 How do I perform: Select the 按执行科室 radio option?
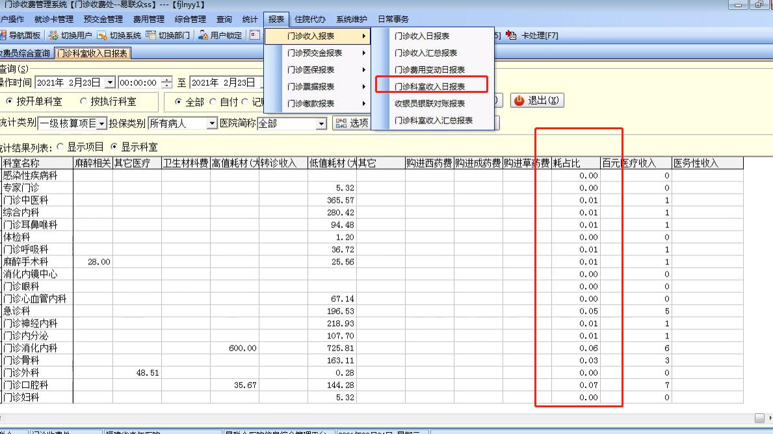coord(83,101)
